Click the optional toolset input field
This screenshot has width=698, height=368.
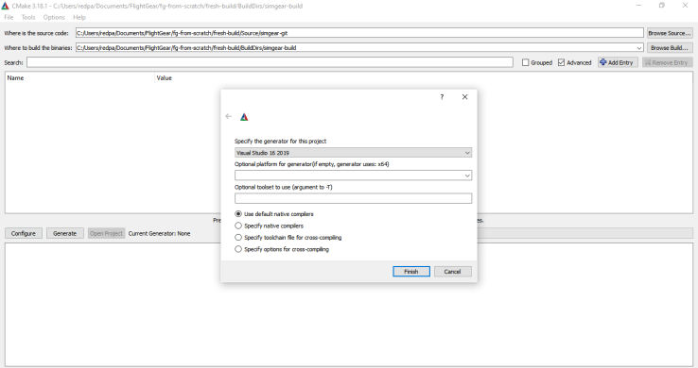tap(353, 198)
